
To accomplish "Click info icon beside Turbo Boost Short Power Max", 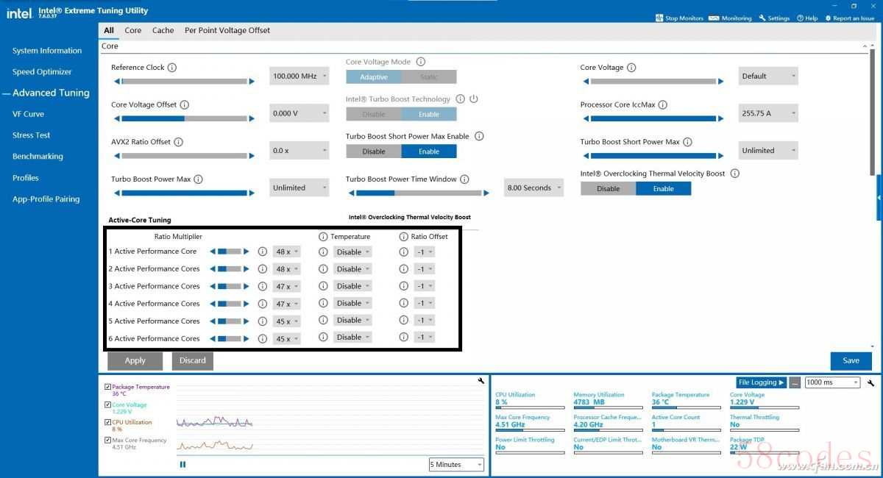I will click(x=687, y=142).
